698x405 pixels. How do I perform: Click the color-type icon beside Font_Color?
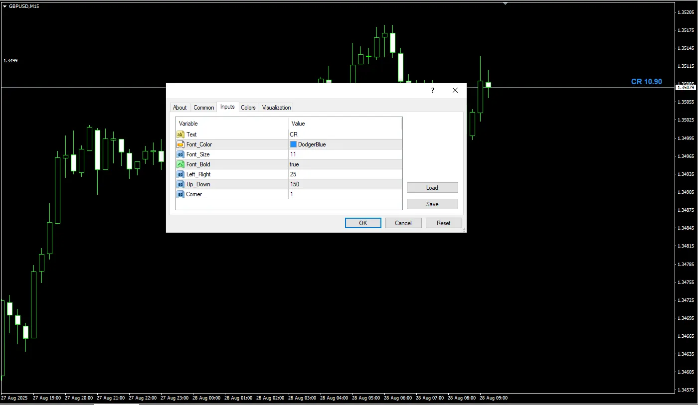pos(180,144)
